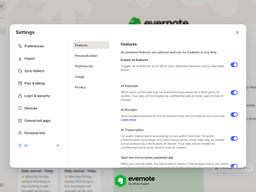The height and width of the screenshot is (192, 256).
Task: Disable the AI Assistant toggle
Action: click(234, 92)
